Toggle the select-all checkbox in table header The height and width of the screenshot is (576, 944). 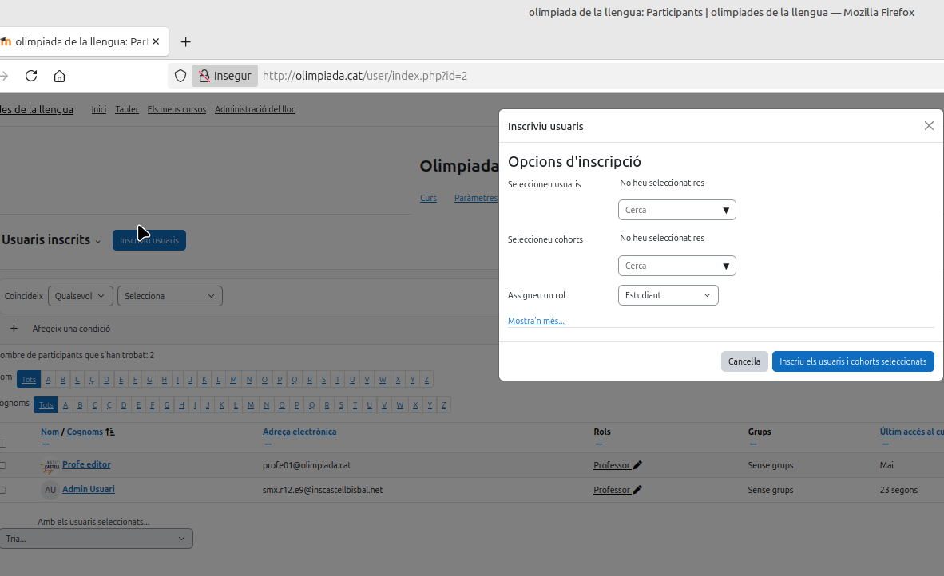2,444
